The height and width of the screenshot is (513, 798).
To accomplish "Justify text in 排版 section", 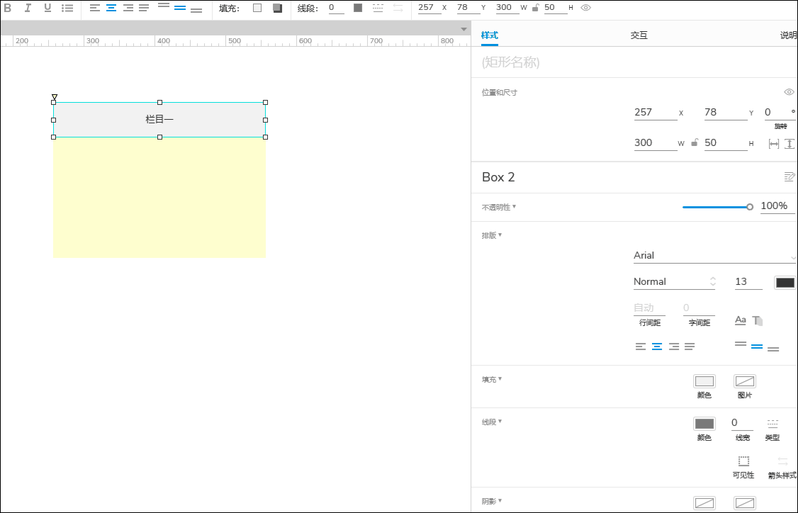I will [x=690, y=346].
